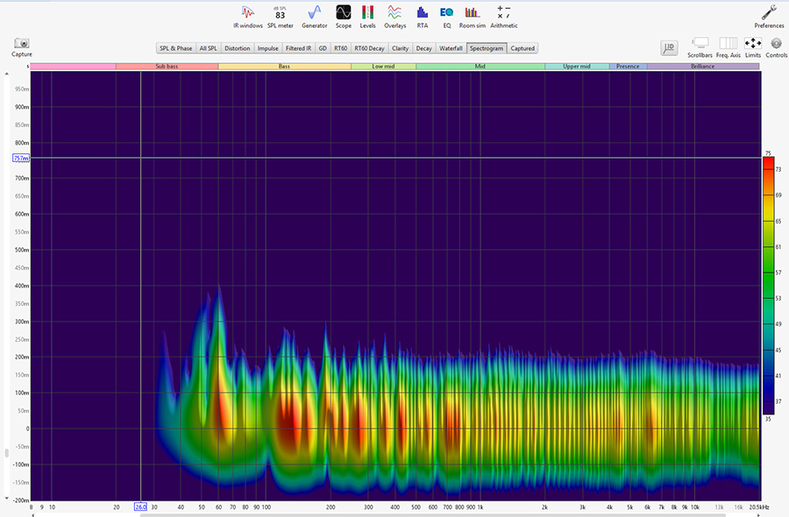Toggle the graph Scrollbars
This screenshot has height=517, width=789.
(700, 43)
